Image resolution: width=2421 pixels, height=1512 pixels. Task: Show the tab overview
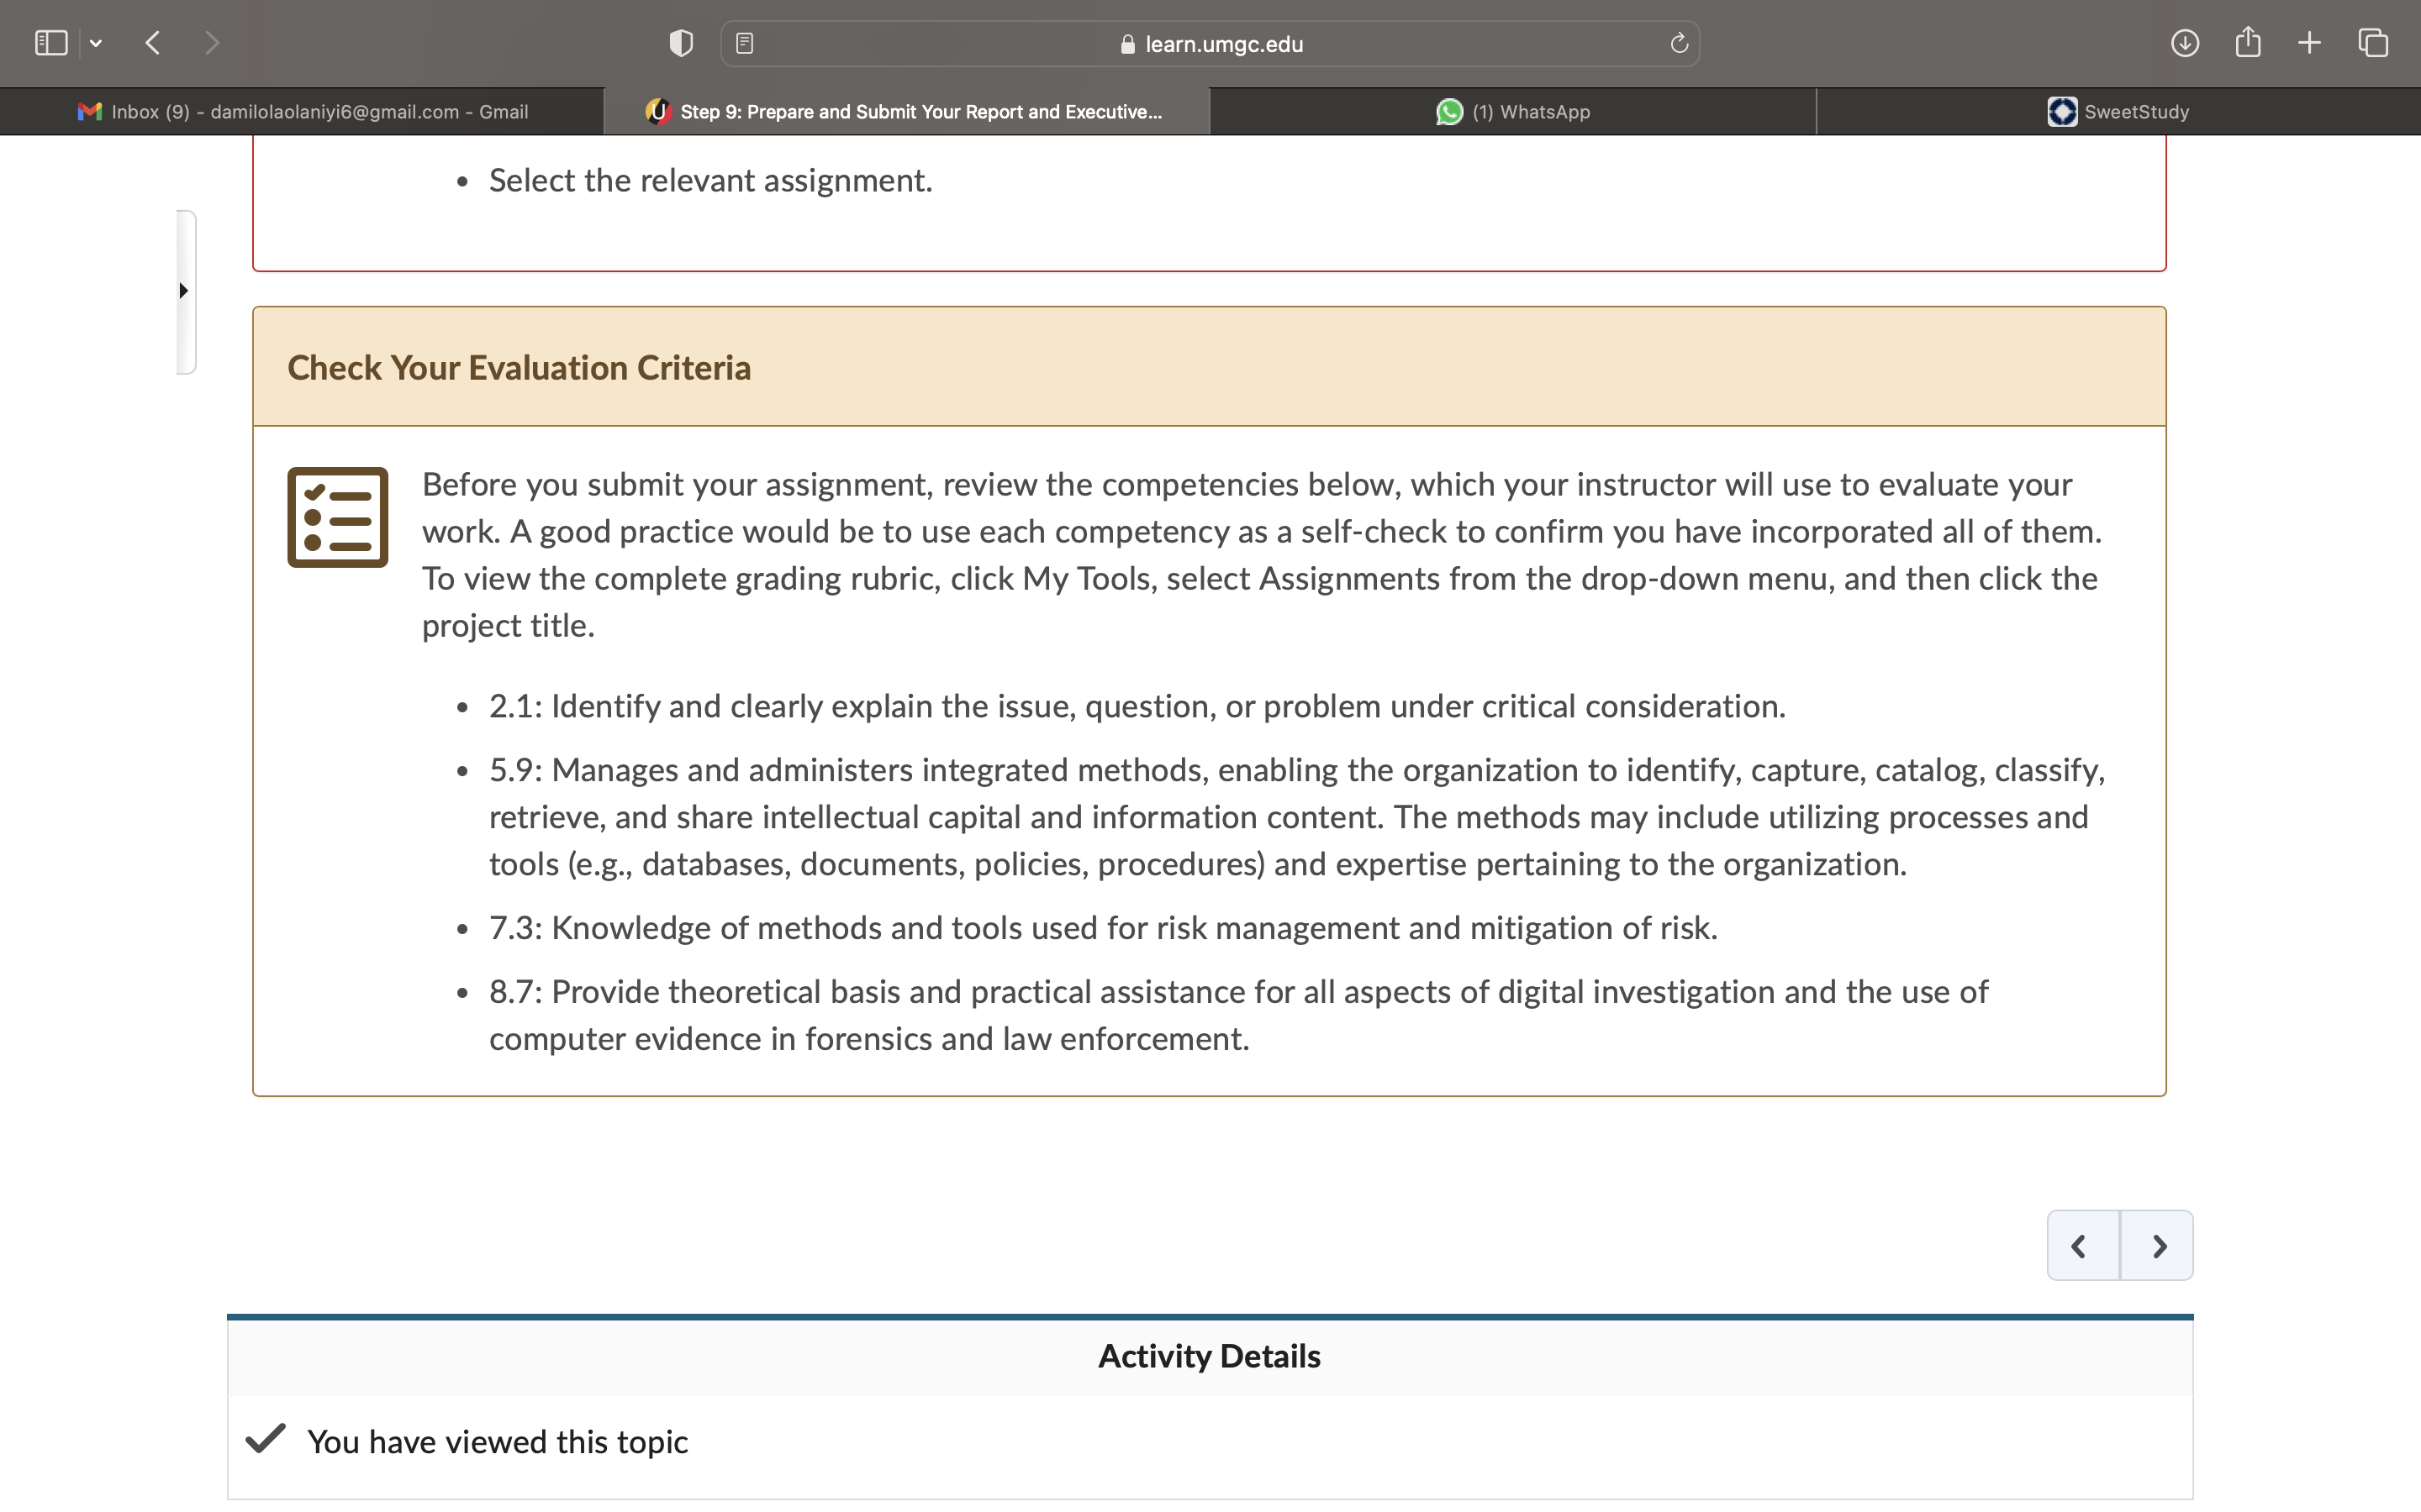pos(2373,43)
